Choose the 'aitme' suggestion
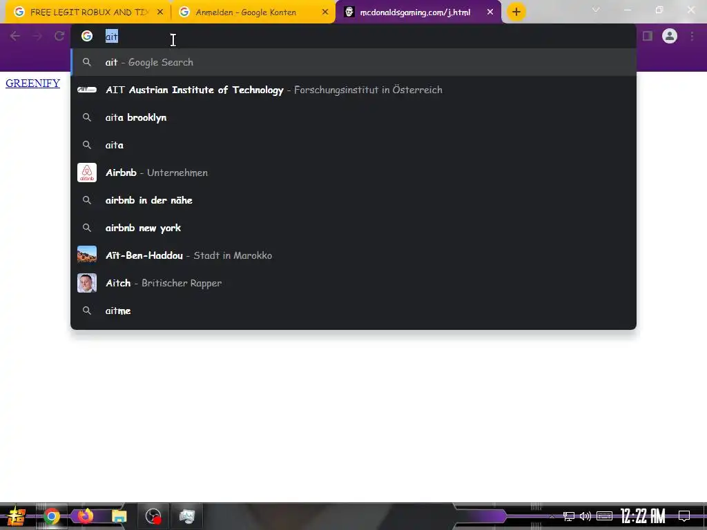 click(353, 311)
